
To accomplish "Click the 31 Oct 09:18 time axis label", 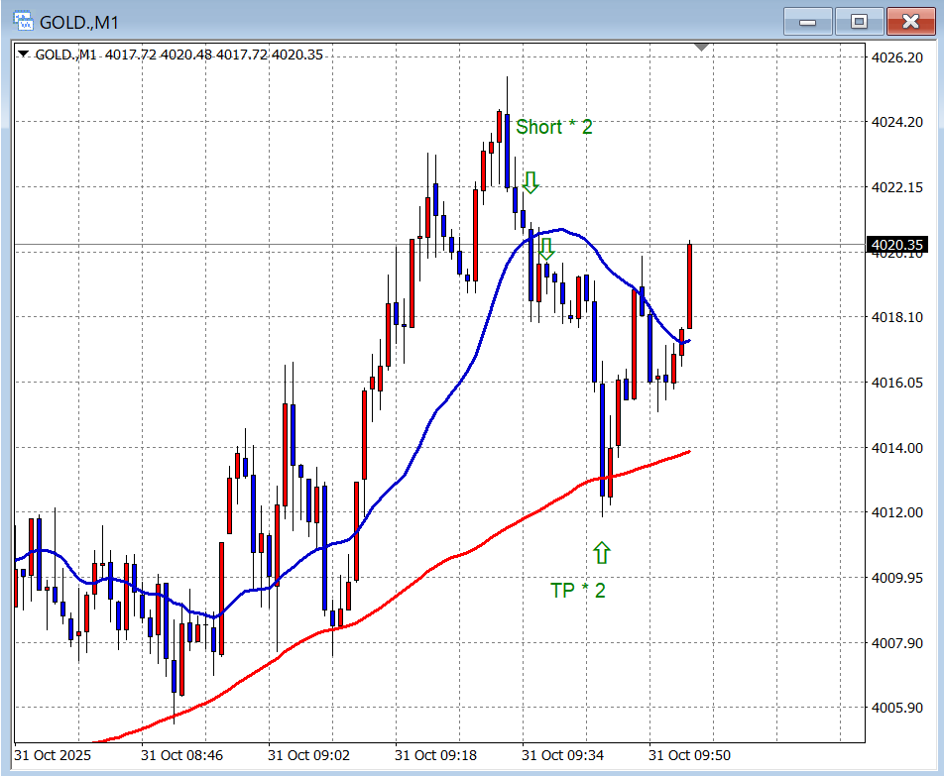I will pyautogui.click(x=437, y=755).
